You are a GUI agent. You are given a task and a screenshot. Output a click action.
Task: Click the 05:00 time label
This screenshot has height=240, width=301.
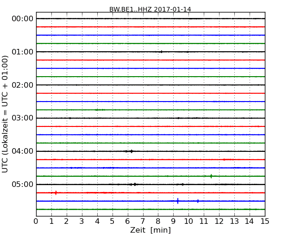click(23, 184)
